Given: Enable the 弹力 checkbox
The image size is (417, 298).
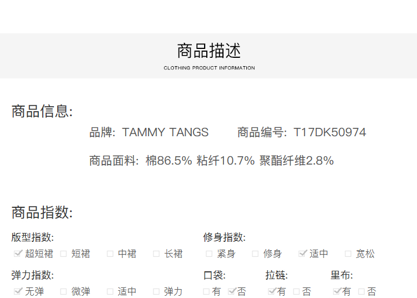Looking at the screenshot, I should (x=156, y=291).
